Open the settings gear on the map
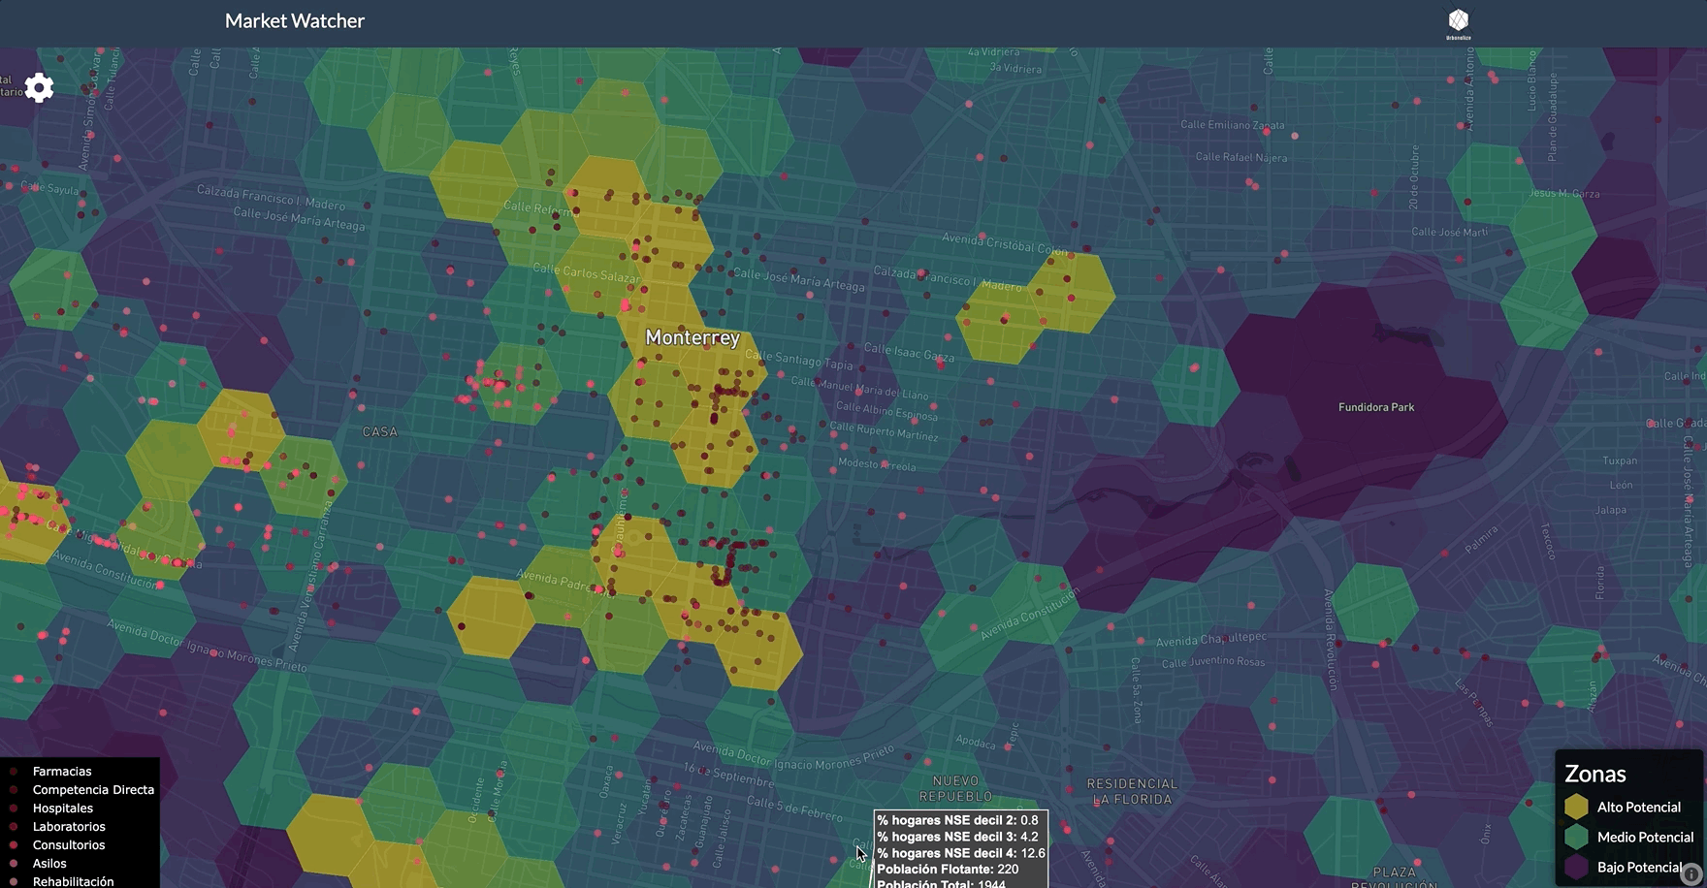Screen dimensions: 1707x888 point(39,88)
